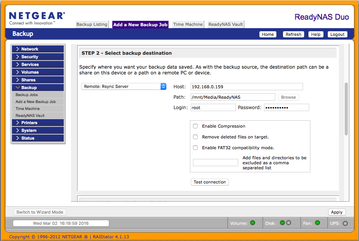The width and height of the screenshot is (359, 241).
Task: Click into the Login field
Action: (213, 108)
